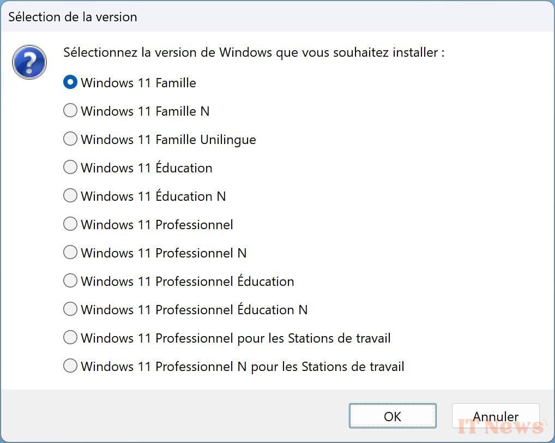Click the Sélection de la version title bar

pyautogui.click(x=277, y=17)
